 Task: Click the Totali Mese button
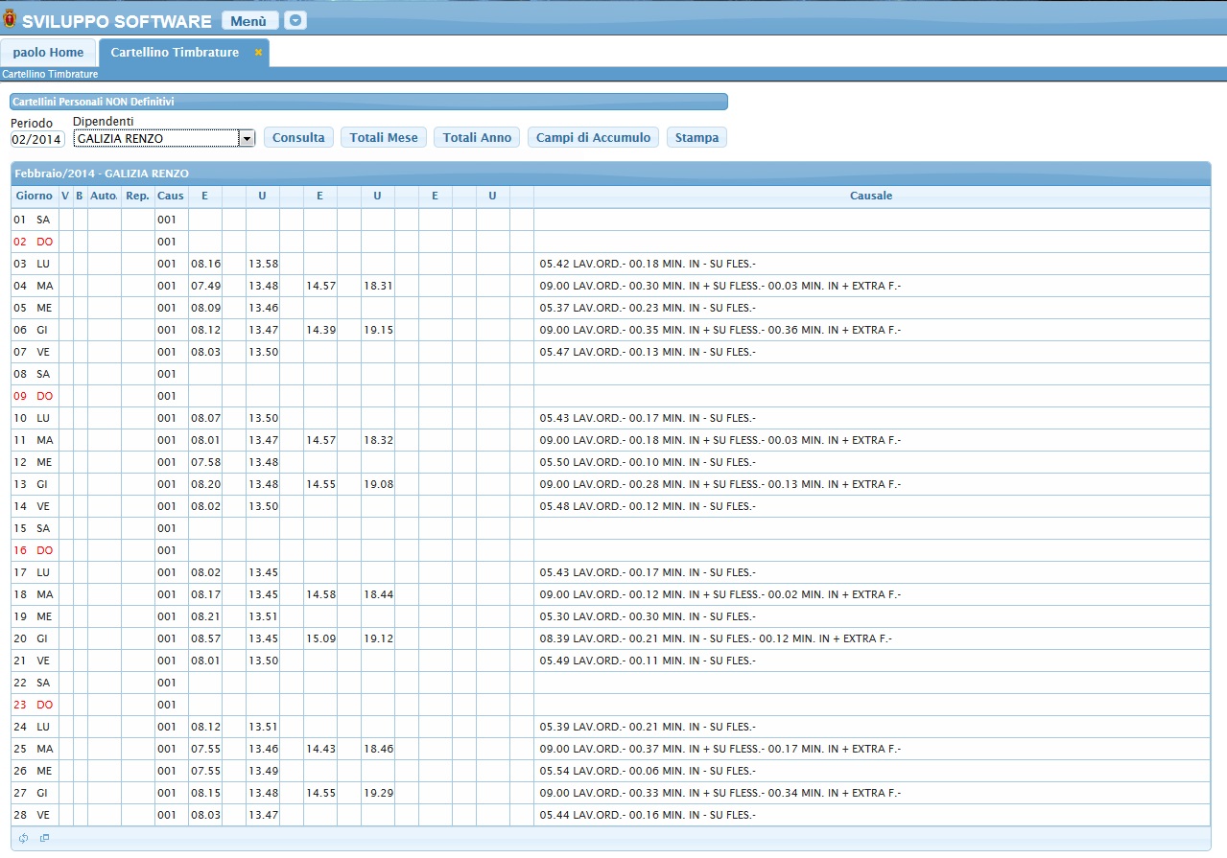pyautogui.click(x=384, y=138)
